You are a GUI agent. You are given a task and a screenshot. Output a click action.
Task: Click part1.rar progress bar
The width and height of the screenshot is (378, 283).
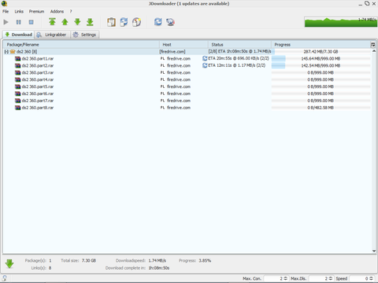click(321, 58)
